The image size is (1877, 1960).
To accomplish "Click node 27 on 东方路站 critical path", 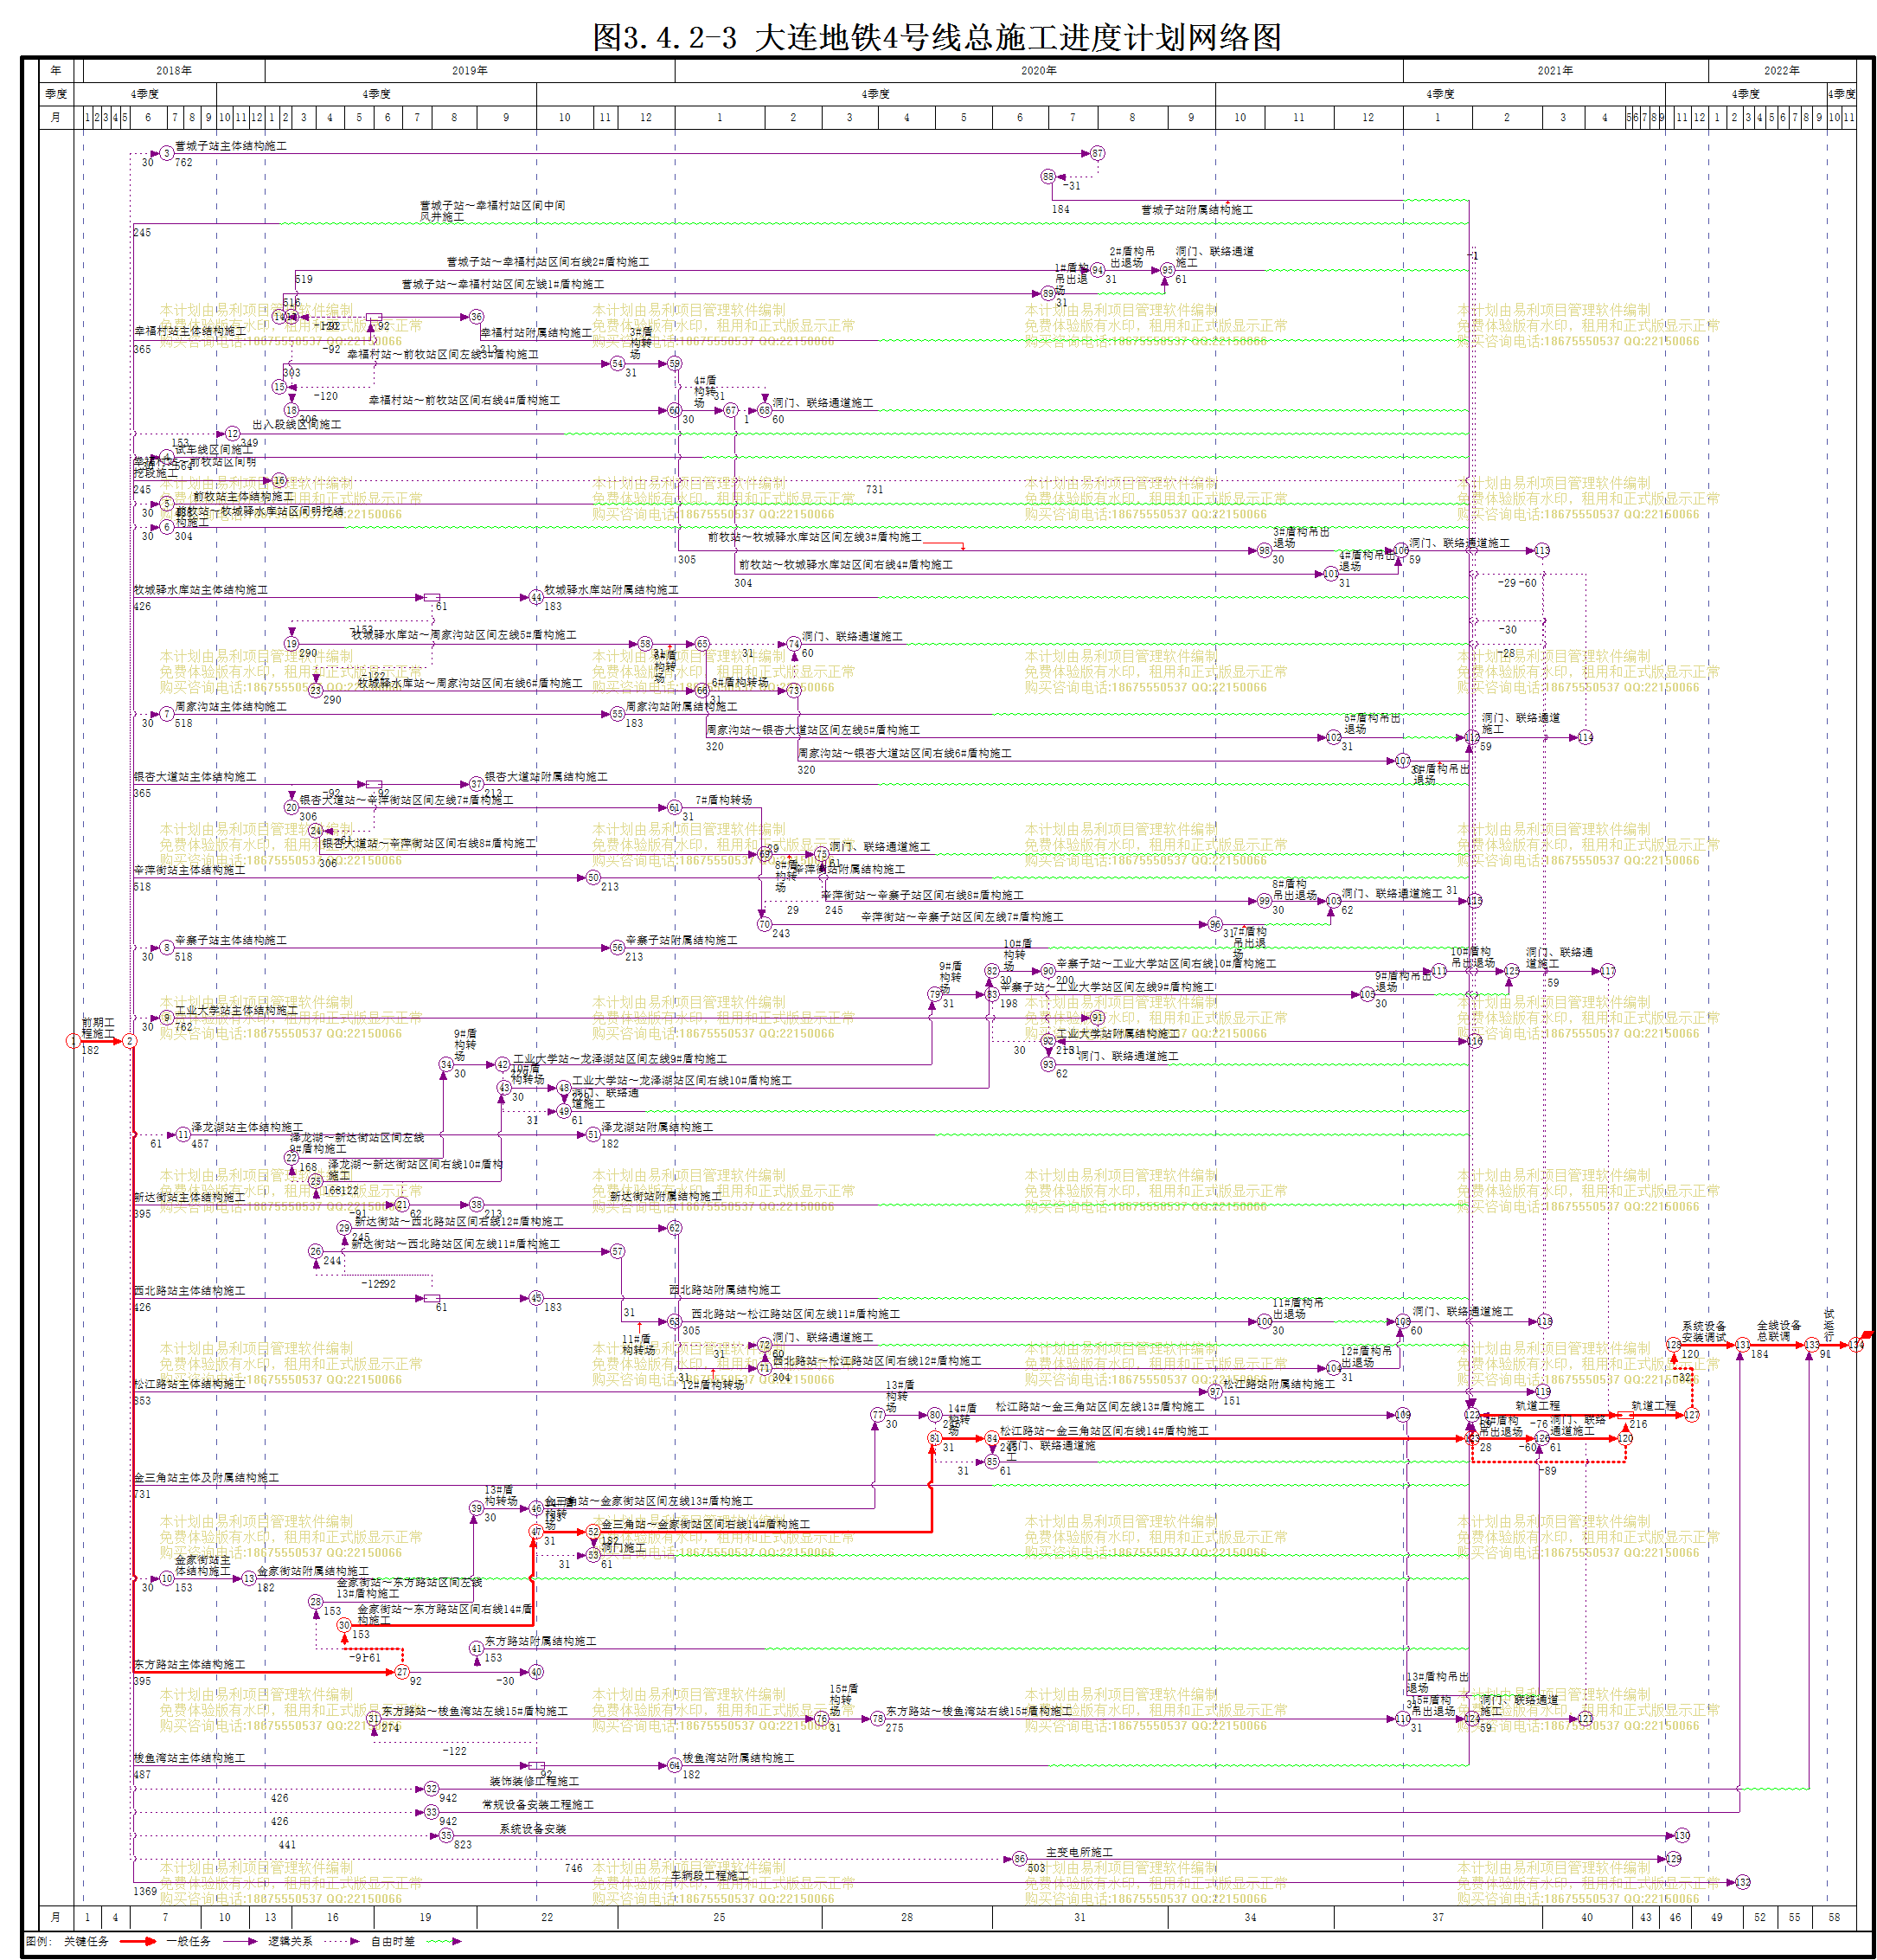I will (402, 1671).
